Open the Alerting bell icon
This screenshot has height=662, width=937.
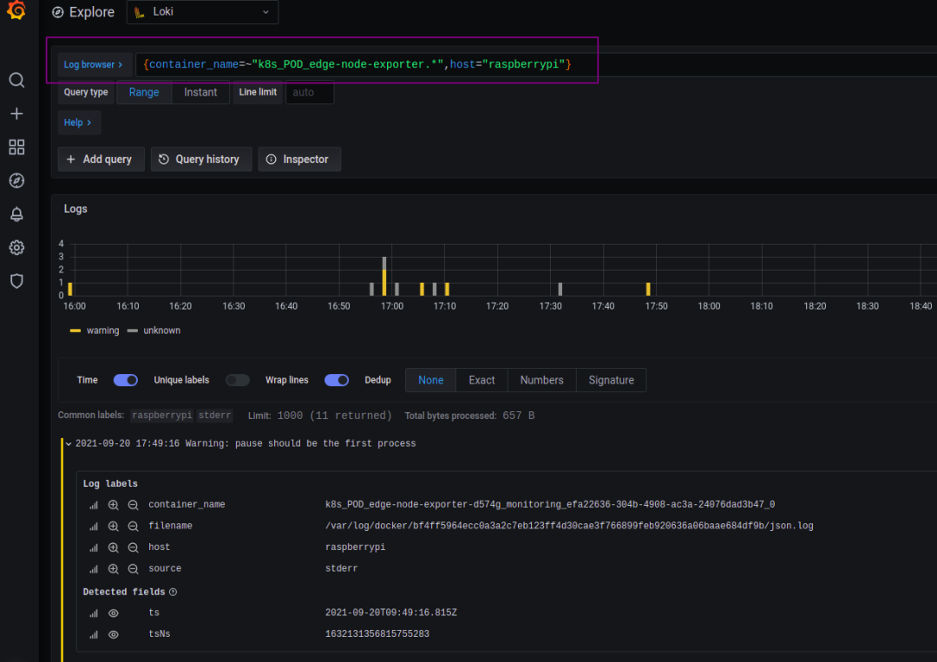(16, 213)
